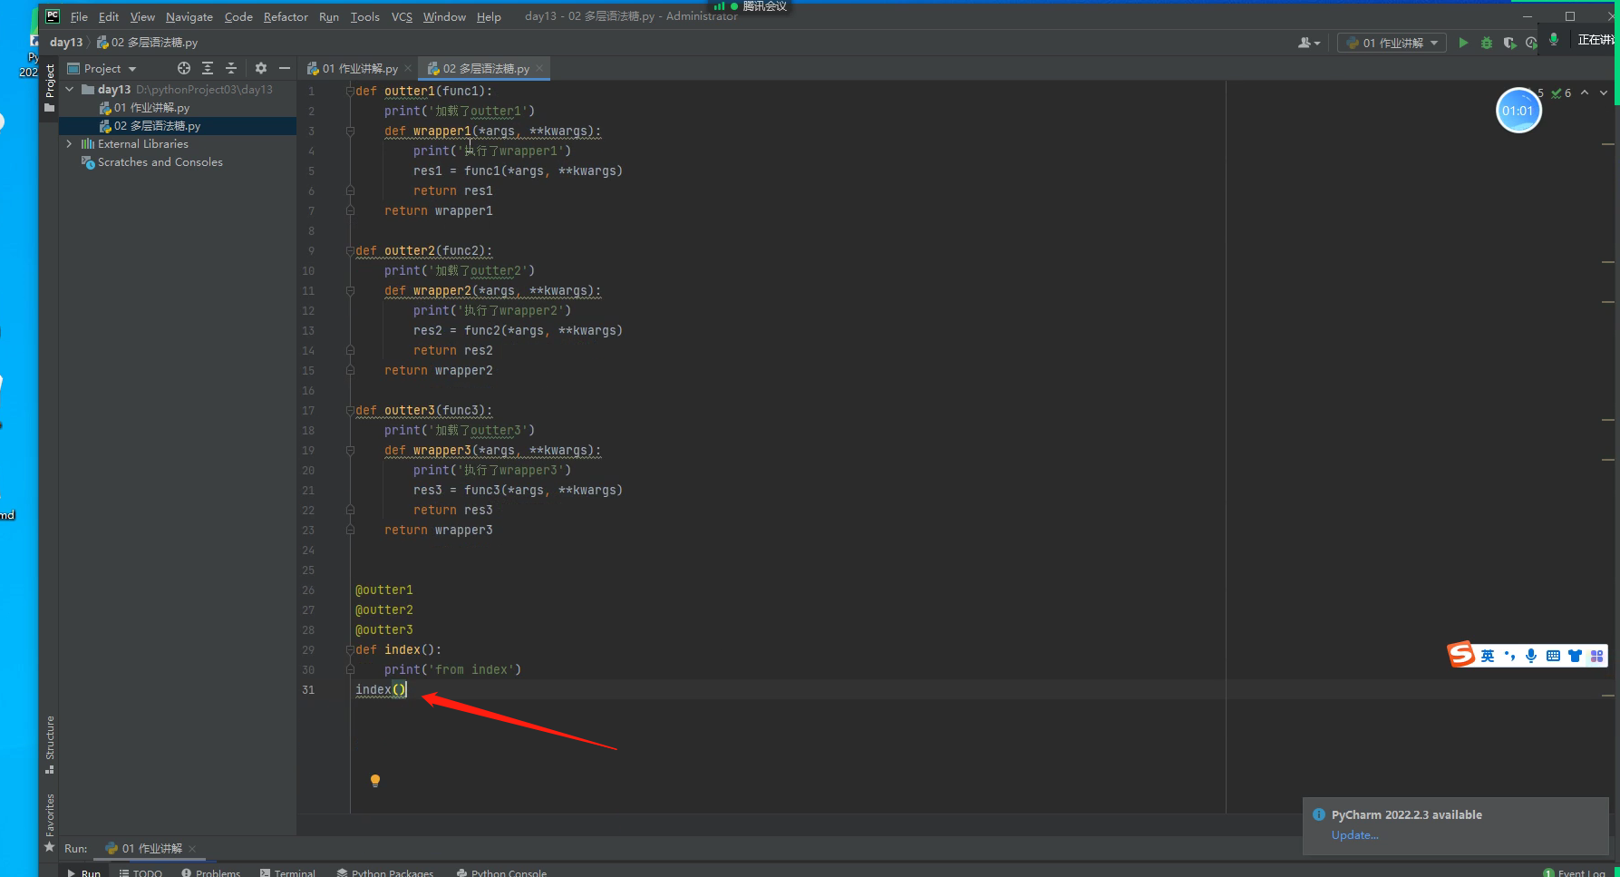
Task: Open the Python Packages tool window
Action: pyautogui.click(x=385, y=872)
